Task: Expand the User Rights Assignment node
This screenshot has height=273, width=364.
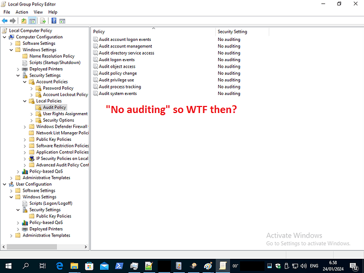Action: pyautogui.click(x=32, y=114)
